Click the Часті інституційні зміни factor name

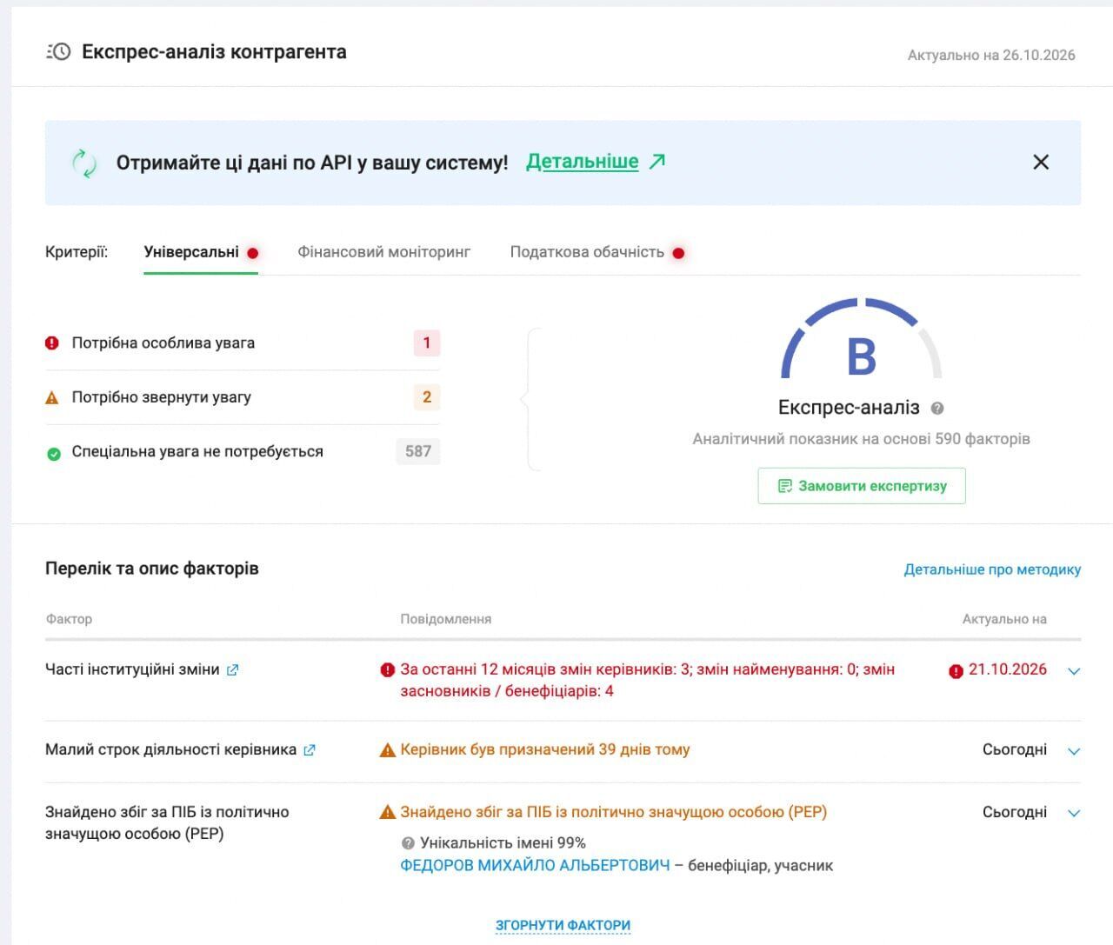[x=132, y=669]
